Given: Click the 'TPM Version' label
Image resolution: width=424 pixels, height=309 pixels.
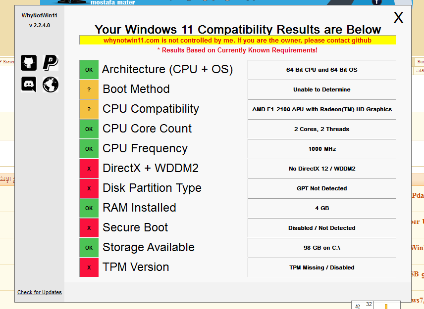Looking at the screenshot, I should [x=136, y=267].
